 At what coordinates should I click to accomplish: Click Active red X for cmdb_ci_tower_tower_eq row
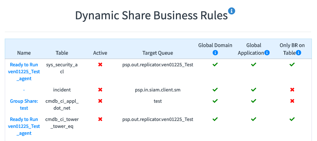click(x=100, y=119)
